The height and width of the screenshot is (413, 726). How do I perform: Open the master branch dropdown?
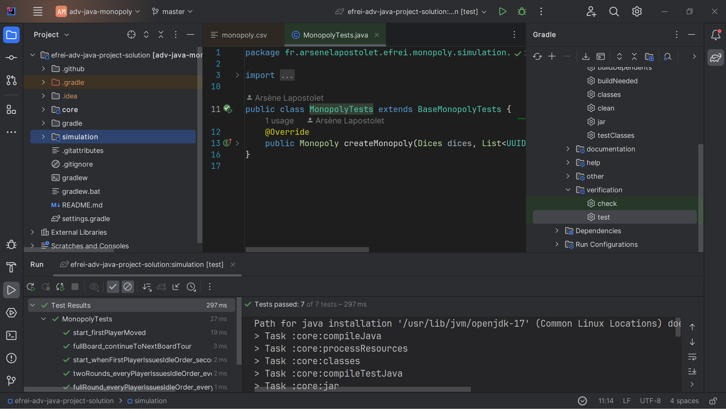[x=172, y=12]
